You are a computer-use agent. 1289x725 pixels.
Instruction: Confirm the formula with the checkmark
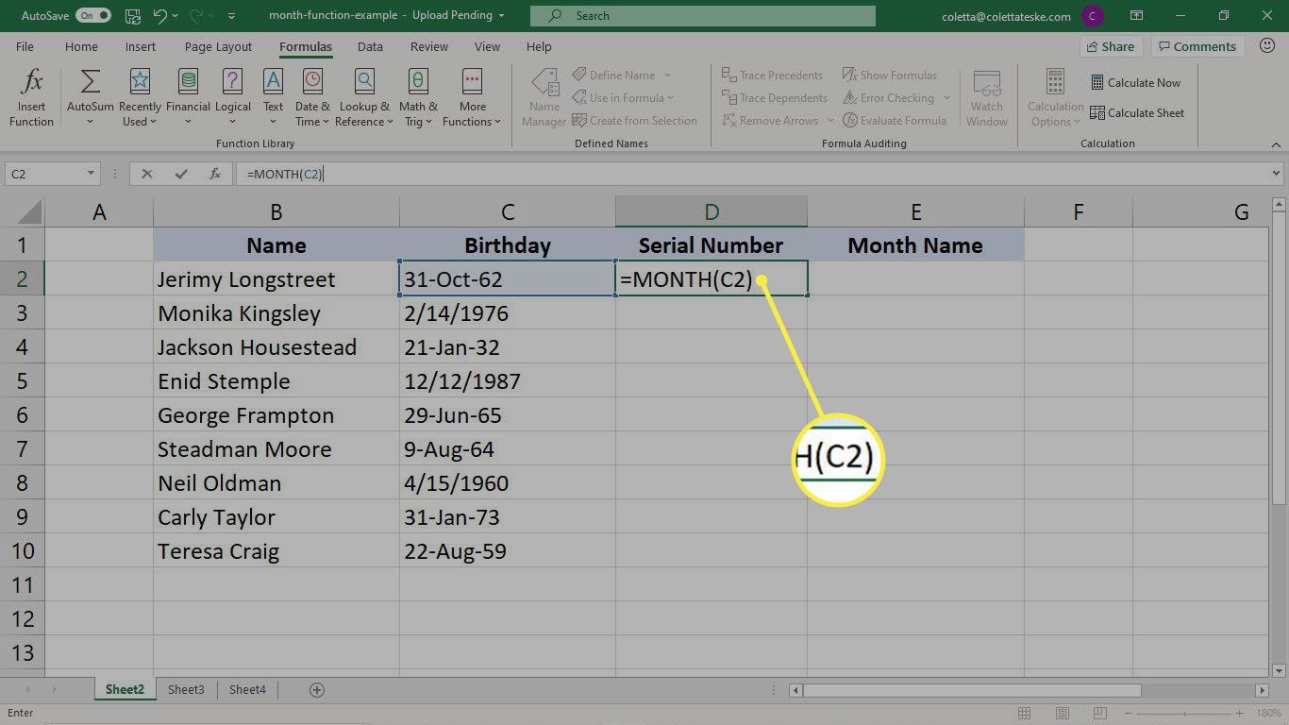[x=179, y=174]
